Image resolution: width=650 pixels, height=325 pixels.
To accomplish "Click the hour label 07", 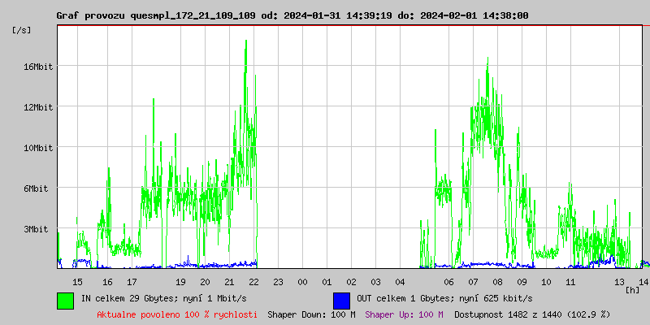I will tap(474, 282).
